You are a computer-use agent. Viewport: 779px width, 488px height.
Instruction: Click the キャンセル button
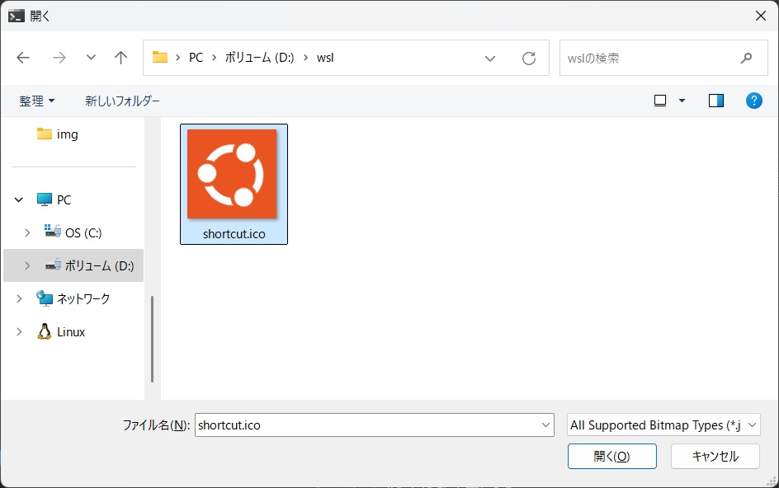(715, 456)
